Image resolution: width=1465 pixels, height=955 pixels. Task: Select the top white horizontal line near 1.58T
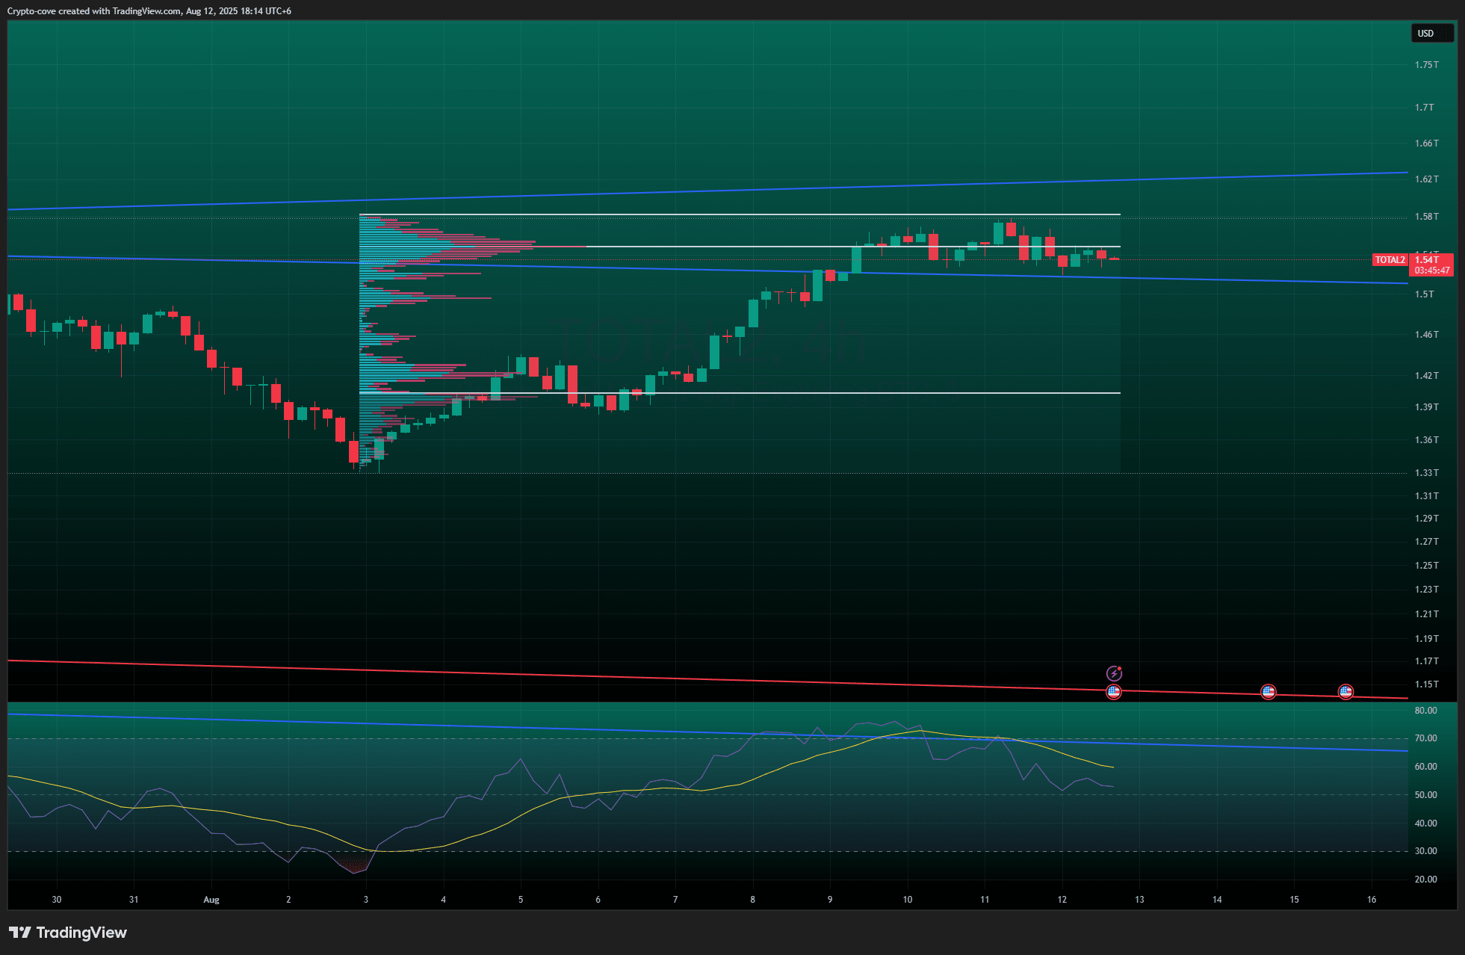click(747, 214)
